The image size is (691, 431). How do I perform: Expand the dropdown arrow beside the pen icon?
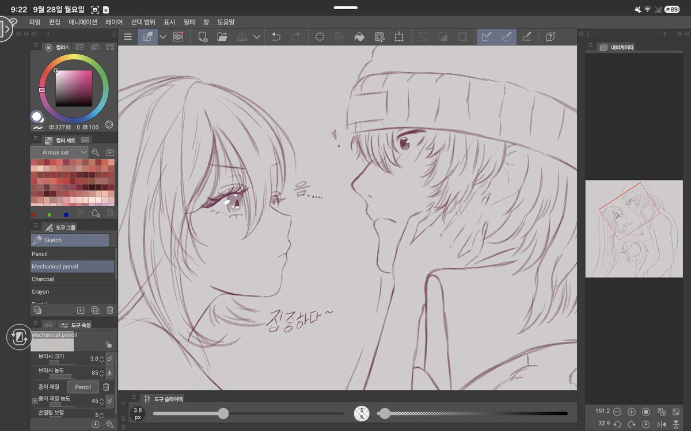163,37
